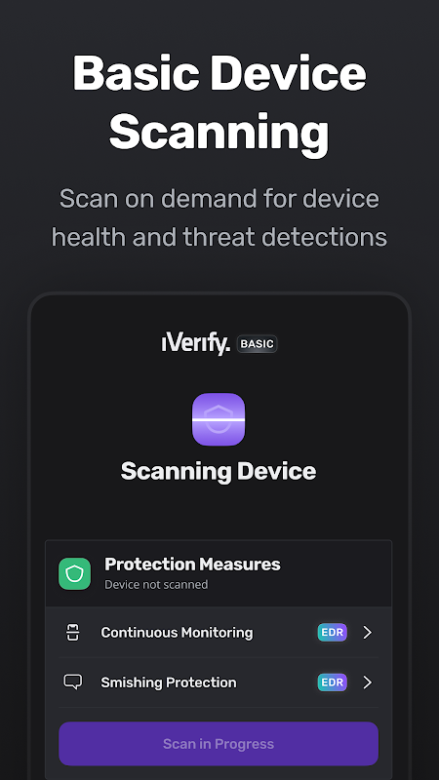Screen dimensions: 439x780
Task: Click the Continuous Monitoring scanner icon
Action: [72, 632]
